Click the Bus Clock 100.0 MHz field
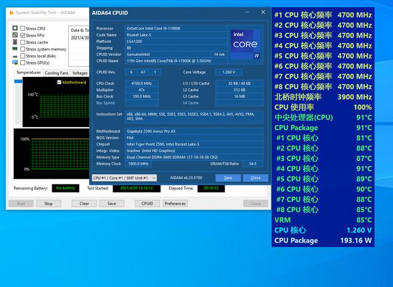 pos(142,96)
